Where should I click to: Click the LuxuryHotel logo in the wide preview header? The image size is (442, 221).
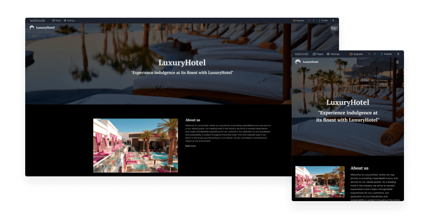coord(42,27)
